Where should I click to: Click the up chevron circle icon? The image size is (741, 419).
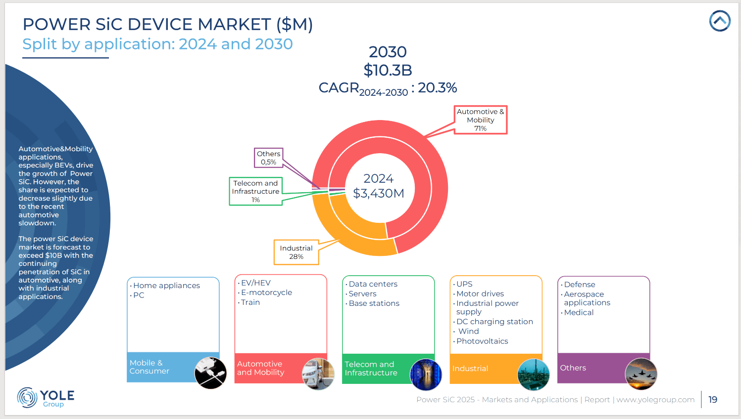720,21
